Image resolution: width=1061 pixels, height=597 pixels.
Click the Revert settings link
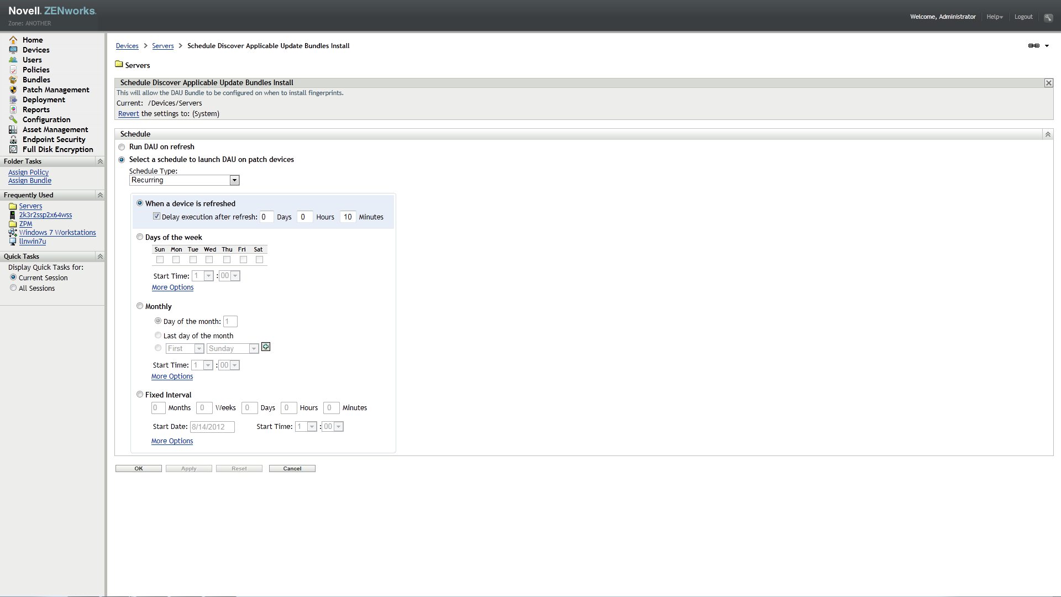[128, 114]
